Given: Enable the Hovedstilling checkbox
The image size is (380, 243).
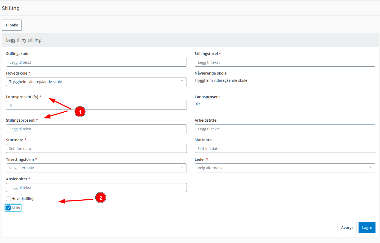Looking at the screenshot, I should click(x=8, y=199).
